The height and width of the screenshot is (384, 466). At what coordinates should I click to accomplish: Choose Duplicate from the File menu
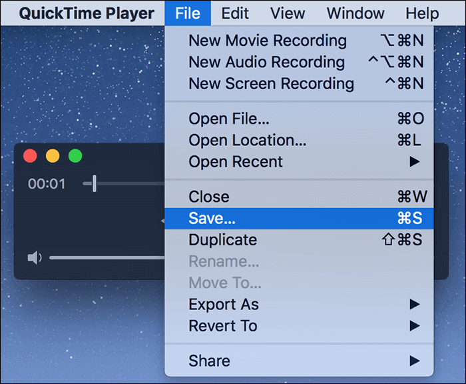[x=299, y=239]
